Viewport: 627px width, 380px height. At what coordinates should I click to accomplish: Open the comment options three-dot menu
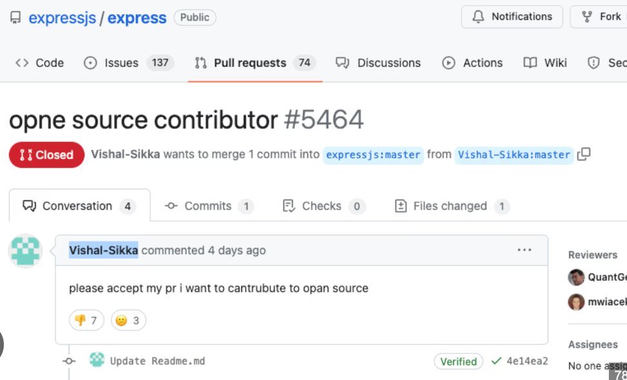[524, 251]
